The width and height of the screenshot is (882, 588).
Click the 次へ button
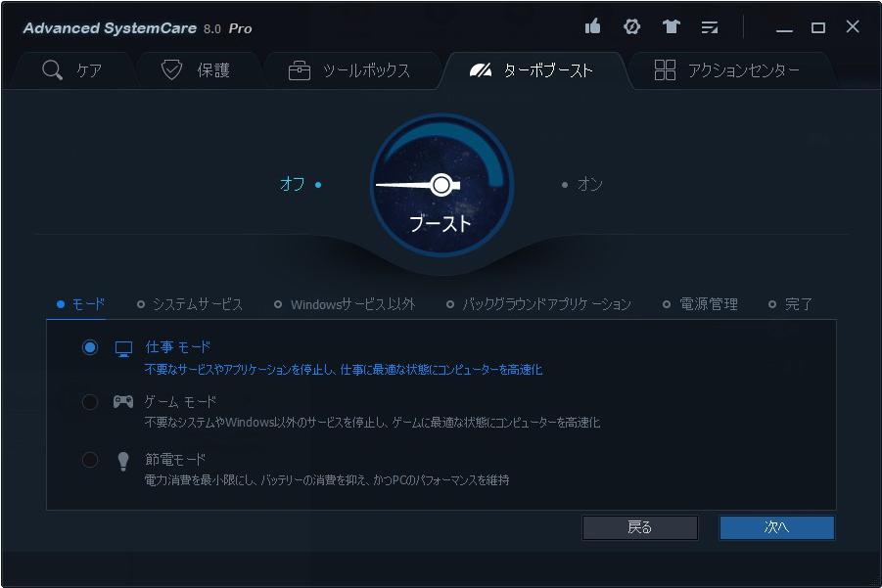tap(777, 527)
